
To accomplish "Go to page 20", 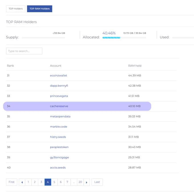I will click(x=80, y=182).
